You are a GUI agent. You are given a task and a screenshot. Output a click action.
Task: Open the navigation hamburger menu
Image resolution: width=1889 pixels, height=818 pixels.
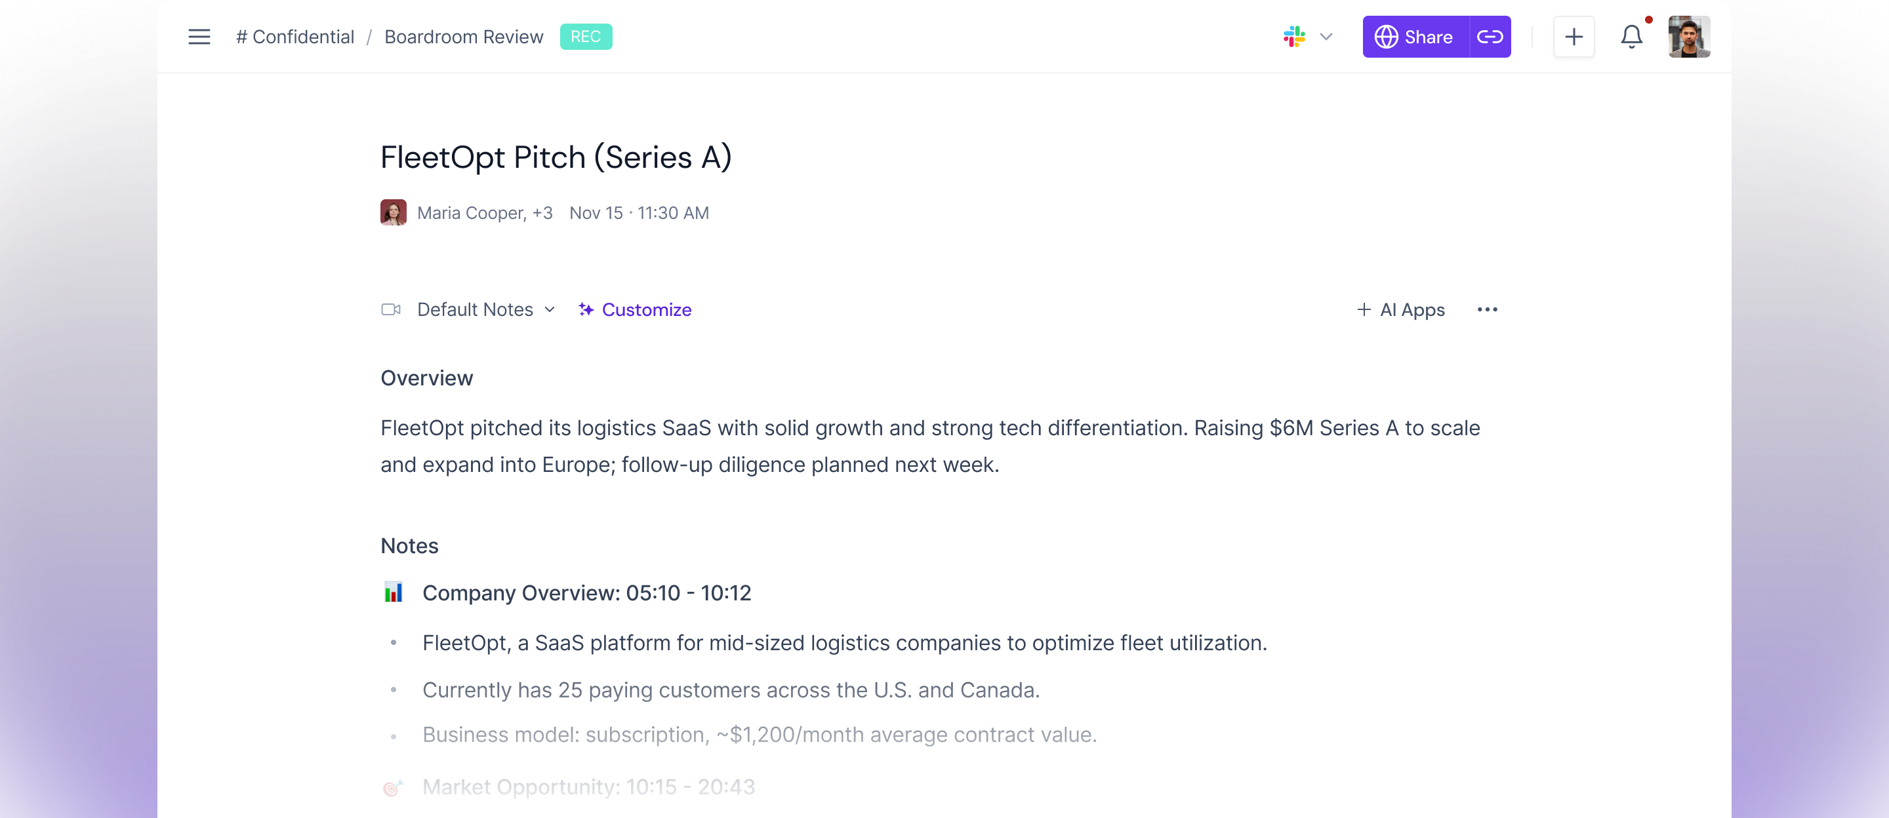(199, 37)
